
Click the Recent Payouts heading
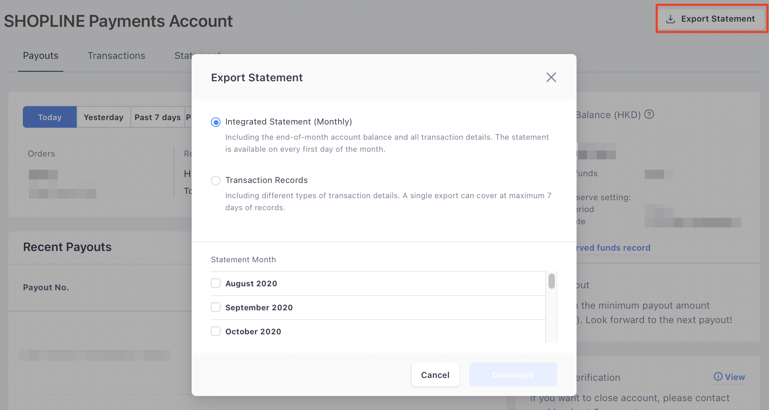67,247
